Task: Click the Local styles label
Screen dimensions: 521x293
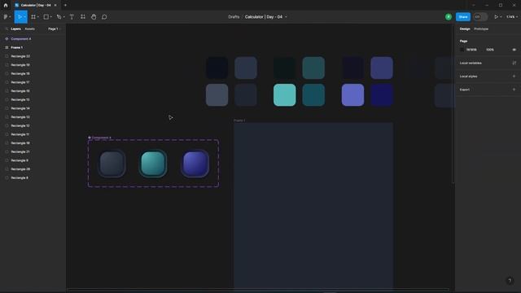Action: [469, 76]
